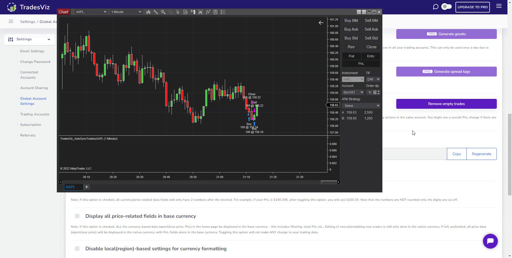Click the back arrow on the chart
Viewport: 512px width, 258px height.
tap(321, 23)
